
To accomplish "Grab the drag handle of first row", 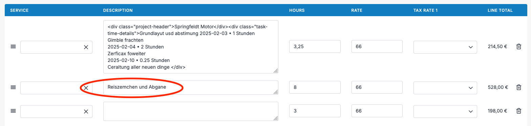I will (13, 47).
